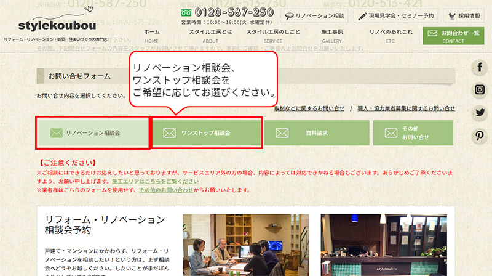Select the その他お問い合せ form tab
Image resolution: width=492 pixels, height=276 pixels.
pos(413,132)
